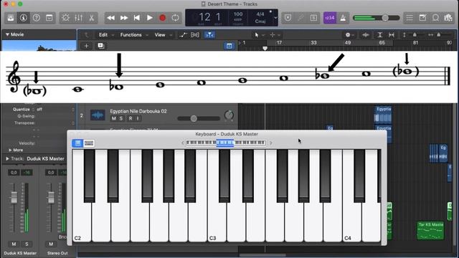The width and height of the screenshot is (459, 258).
Task: Go to beginning of project
Action: [x=137, y=18]
